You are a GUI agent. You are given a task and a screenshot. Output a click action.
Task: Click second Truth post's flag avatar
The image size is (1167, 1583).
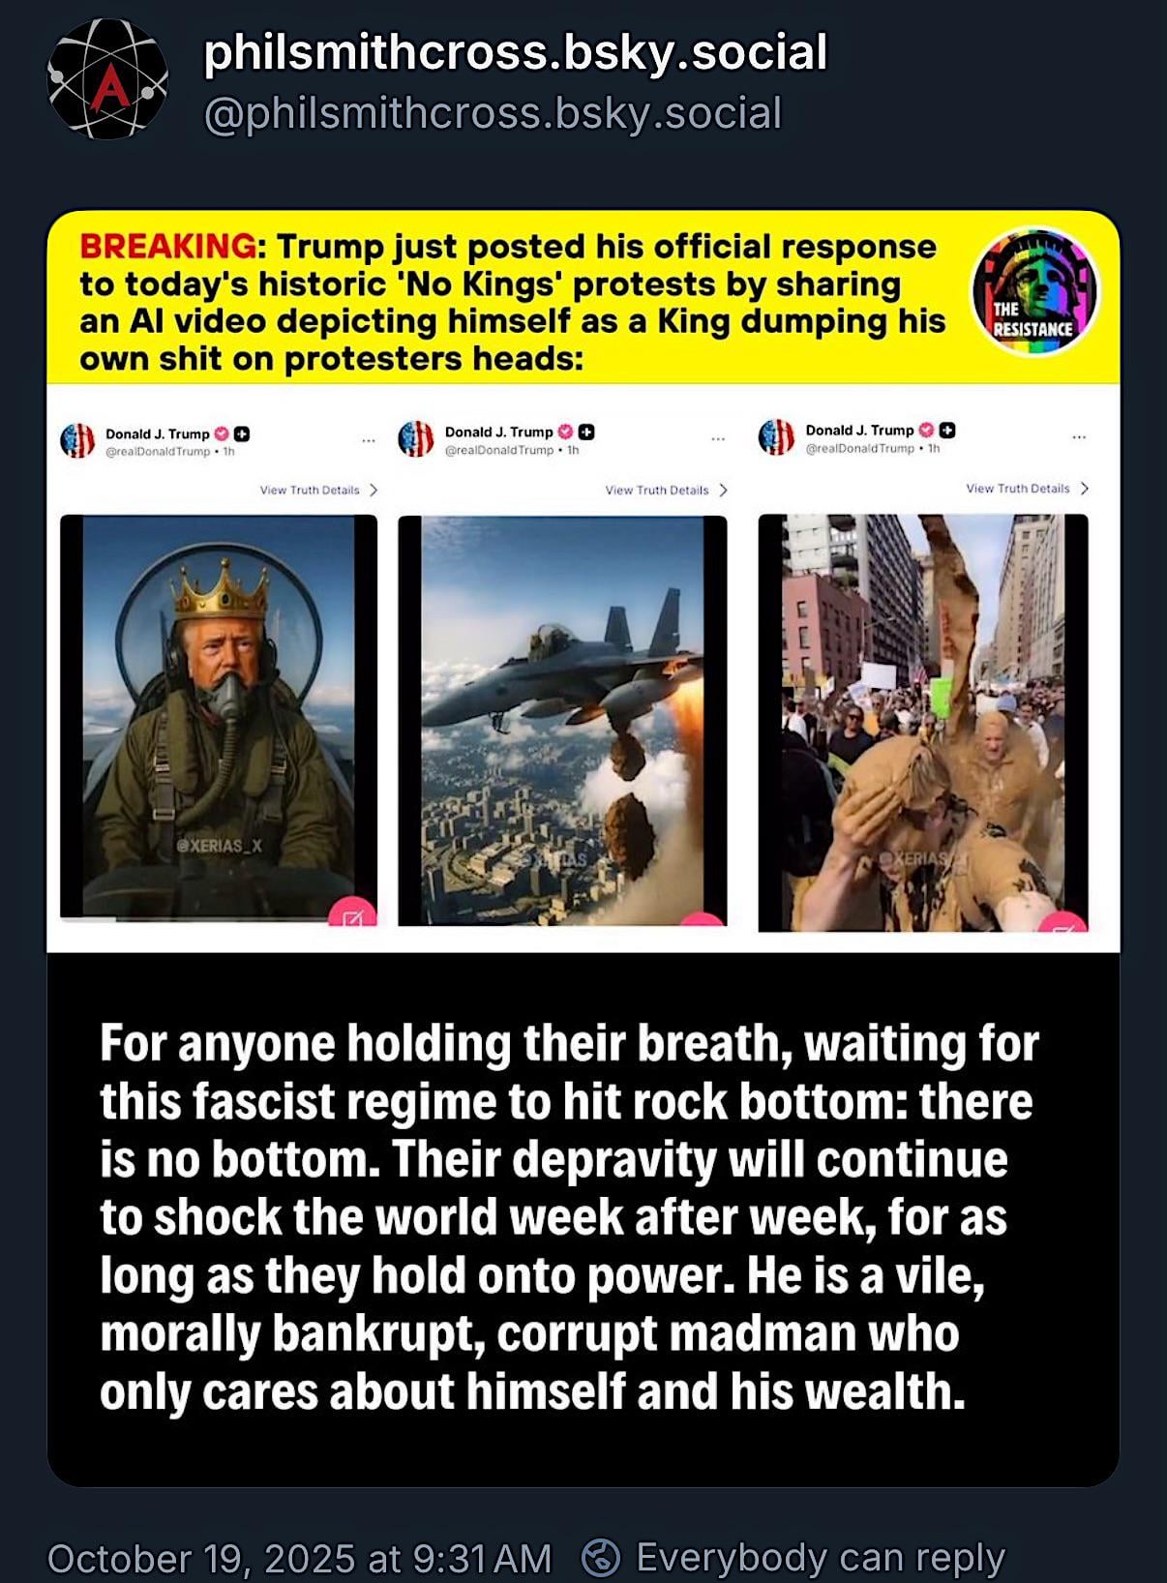tap(416, 438)
